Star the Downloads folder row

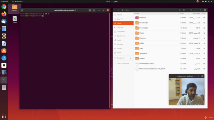204,28
